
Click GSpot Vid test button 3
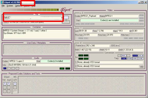point(5,91)
